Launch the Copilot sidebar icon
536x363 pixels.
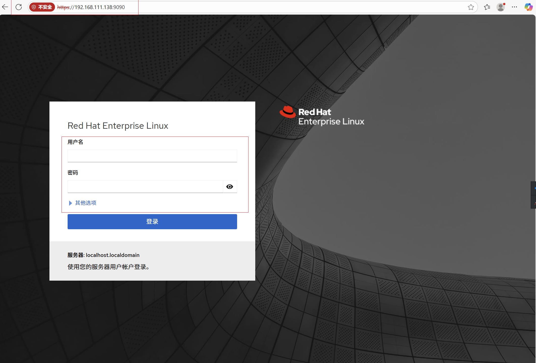coord(528,7)
